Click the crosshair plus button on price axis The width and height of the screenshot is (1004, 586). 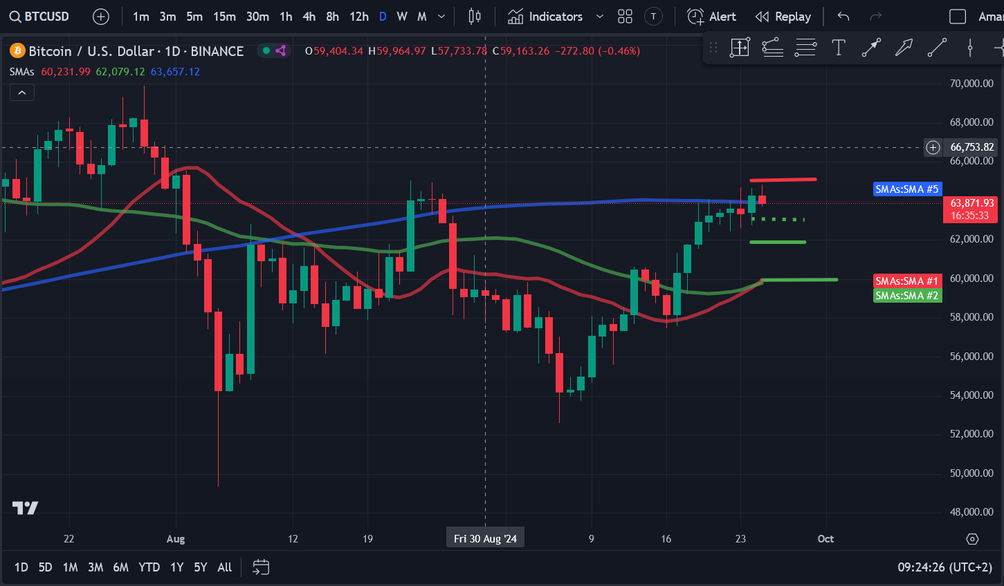(933, 146)
